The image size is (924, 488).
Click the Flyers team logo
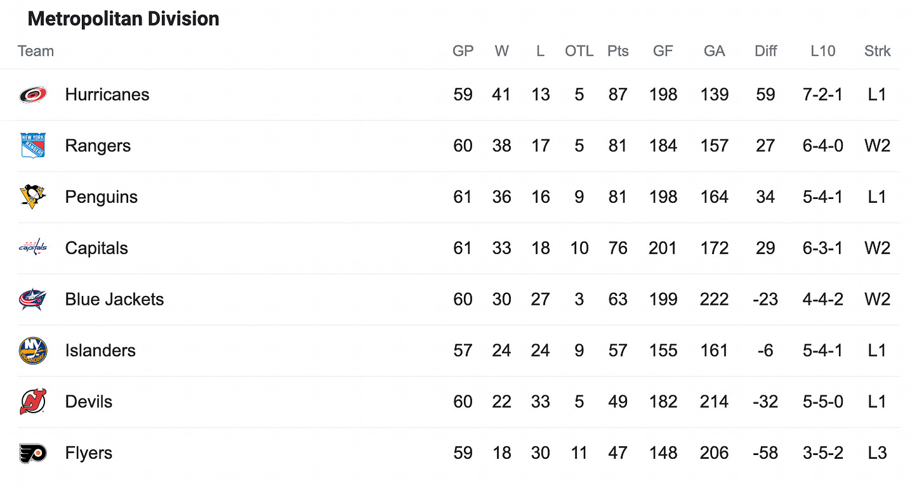(x=32, y=453)
